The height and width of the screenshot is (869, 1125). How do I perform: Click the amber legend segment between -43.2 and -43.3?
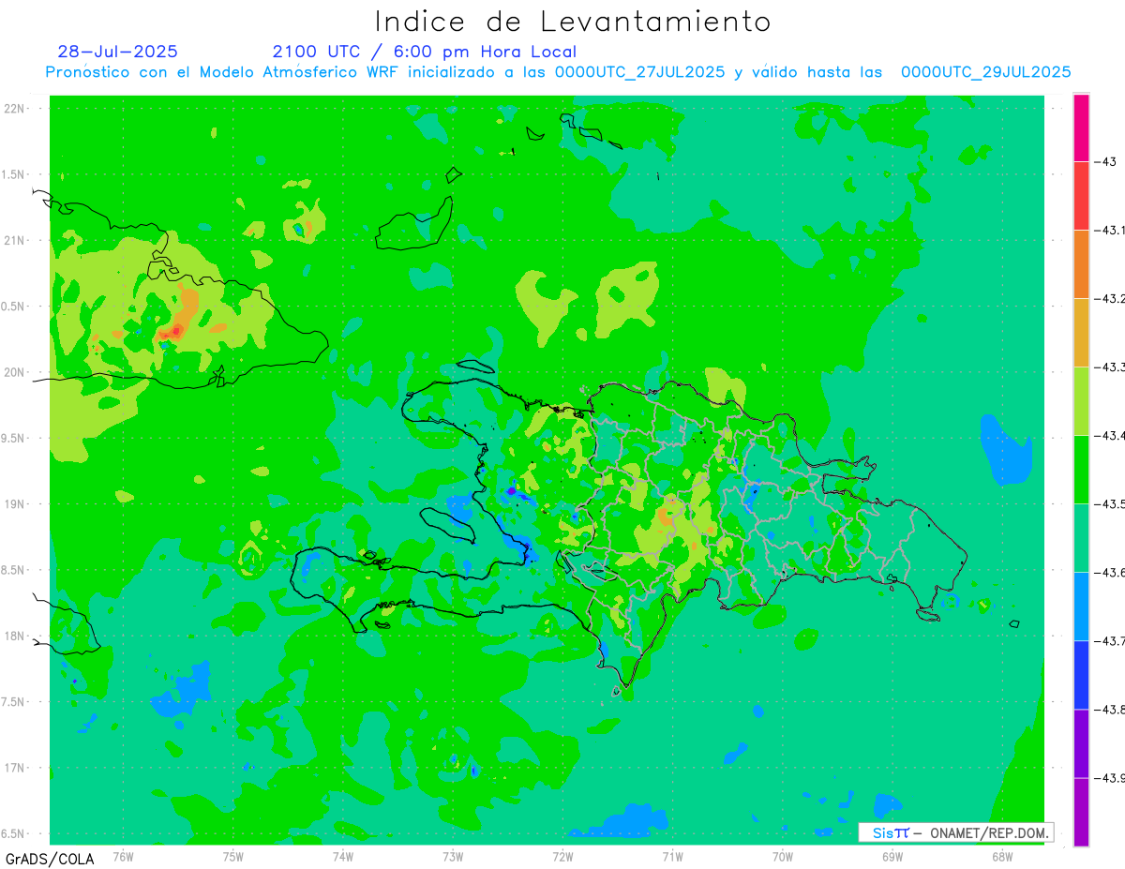[x=1081, y=332]
